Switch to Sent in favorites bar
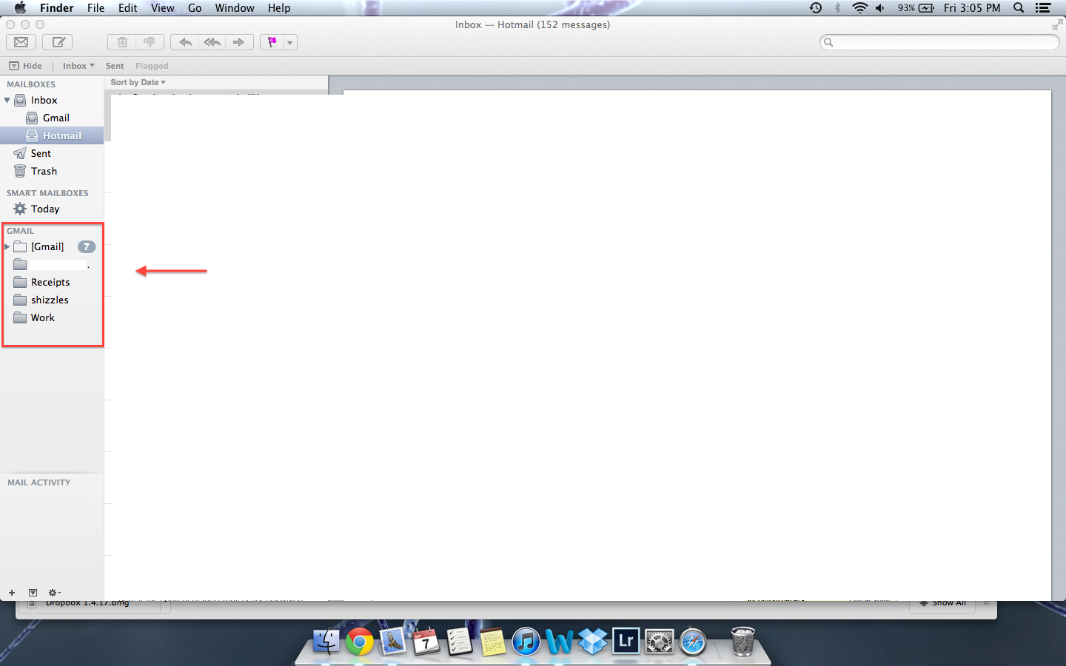The width and height of the screenshot is (1066, 666). [x=115, y=66]
